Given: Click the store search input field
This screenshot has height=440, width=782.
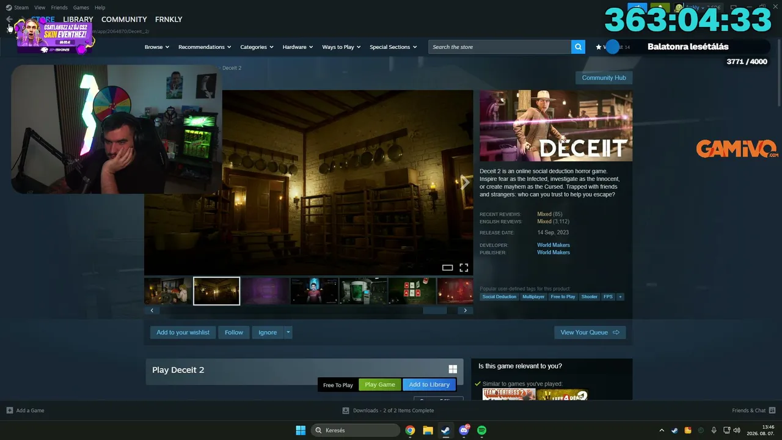Looking at the screenshot, I should pyautogui.click(x=500, y=47).
